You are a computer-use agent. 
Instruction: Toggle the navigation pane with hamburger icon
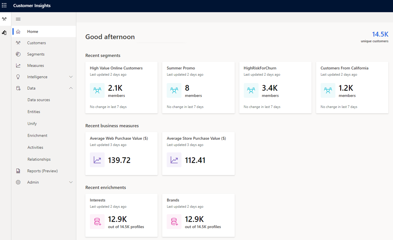(x=18, y=19)
